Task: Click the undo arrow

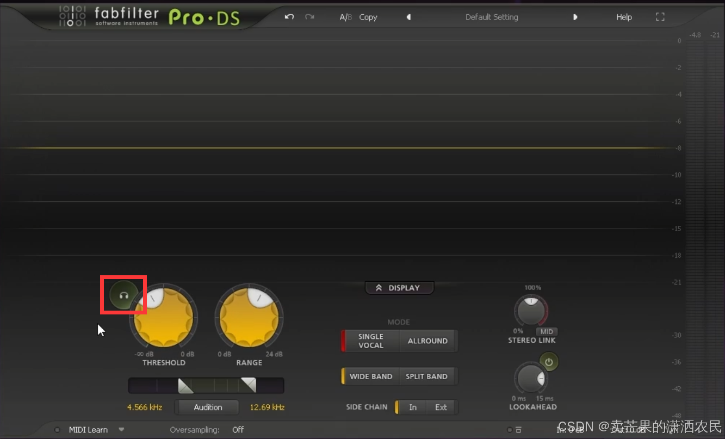Action: point(289,17)
